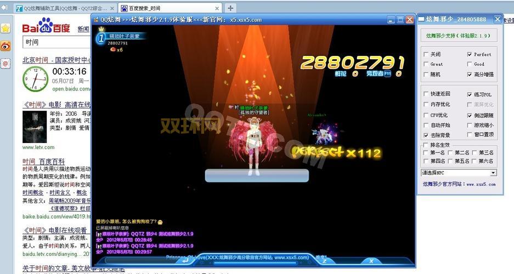Click the enter arrow icon in game chat bar

pos(186,261)
